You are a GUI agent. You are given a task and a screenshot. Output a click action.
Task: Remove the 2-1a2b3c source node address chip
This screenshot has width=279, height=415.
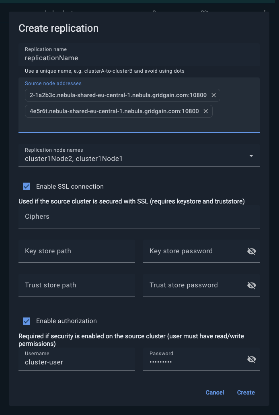tap(213, 95)
